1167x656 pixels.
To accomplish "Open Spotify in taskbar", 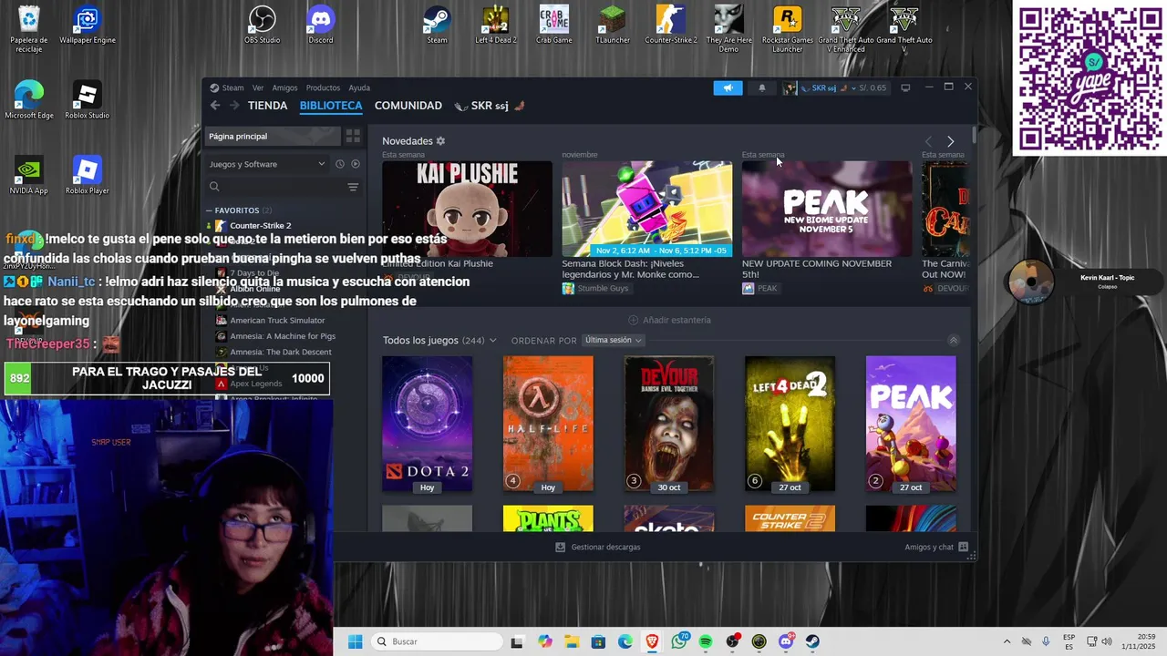I will click(x=706, y=641).
